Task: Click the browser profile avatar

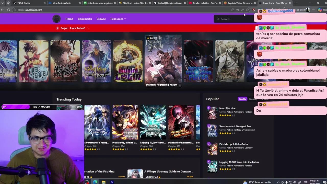Action: click(x=307, y=10)
